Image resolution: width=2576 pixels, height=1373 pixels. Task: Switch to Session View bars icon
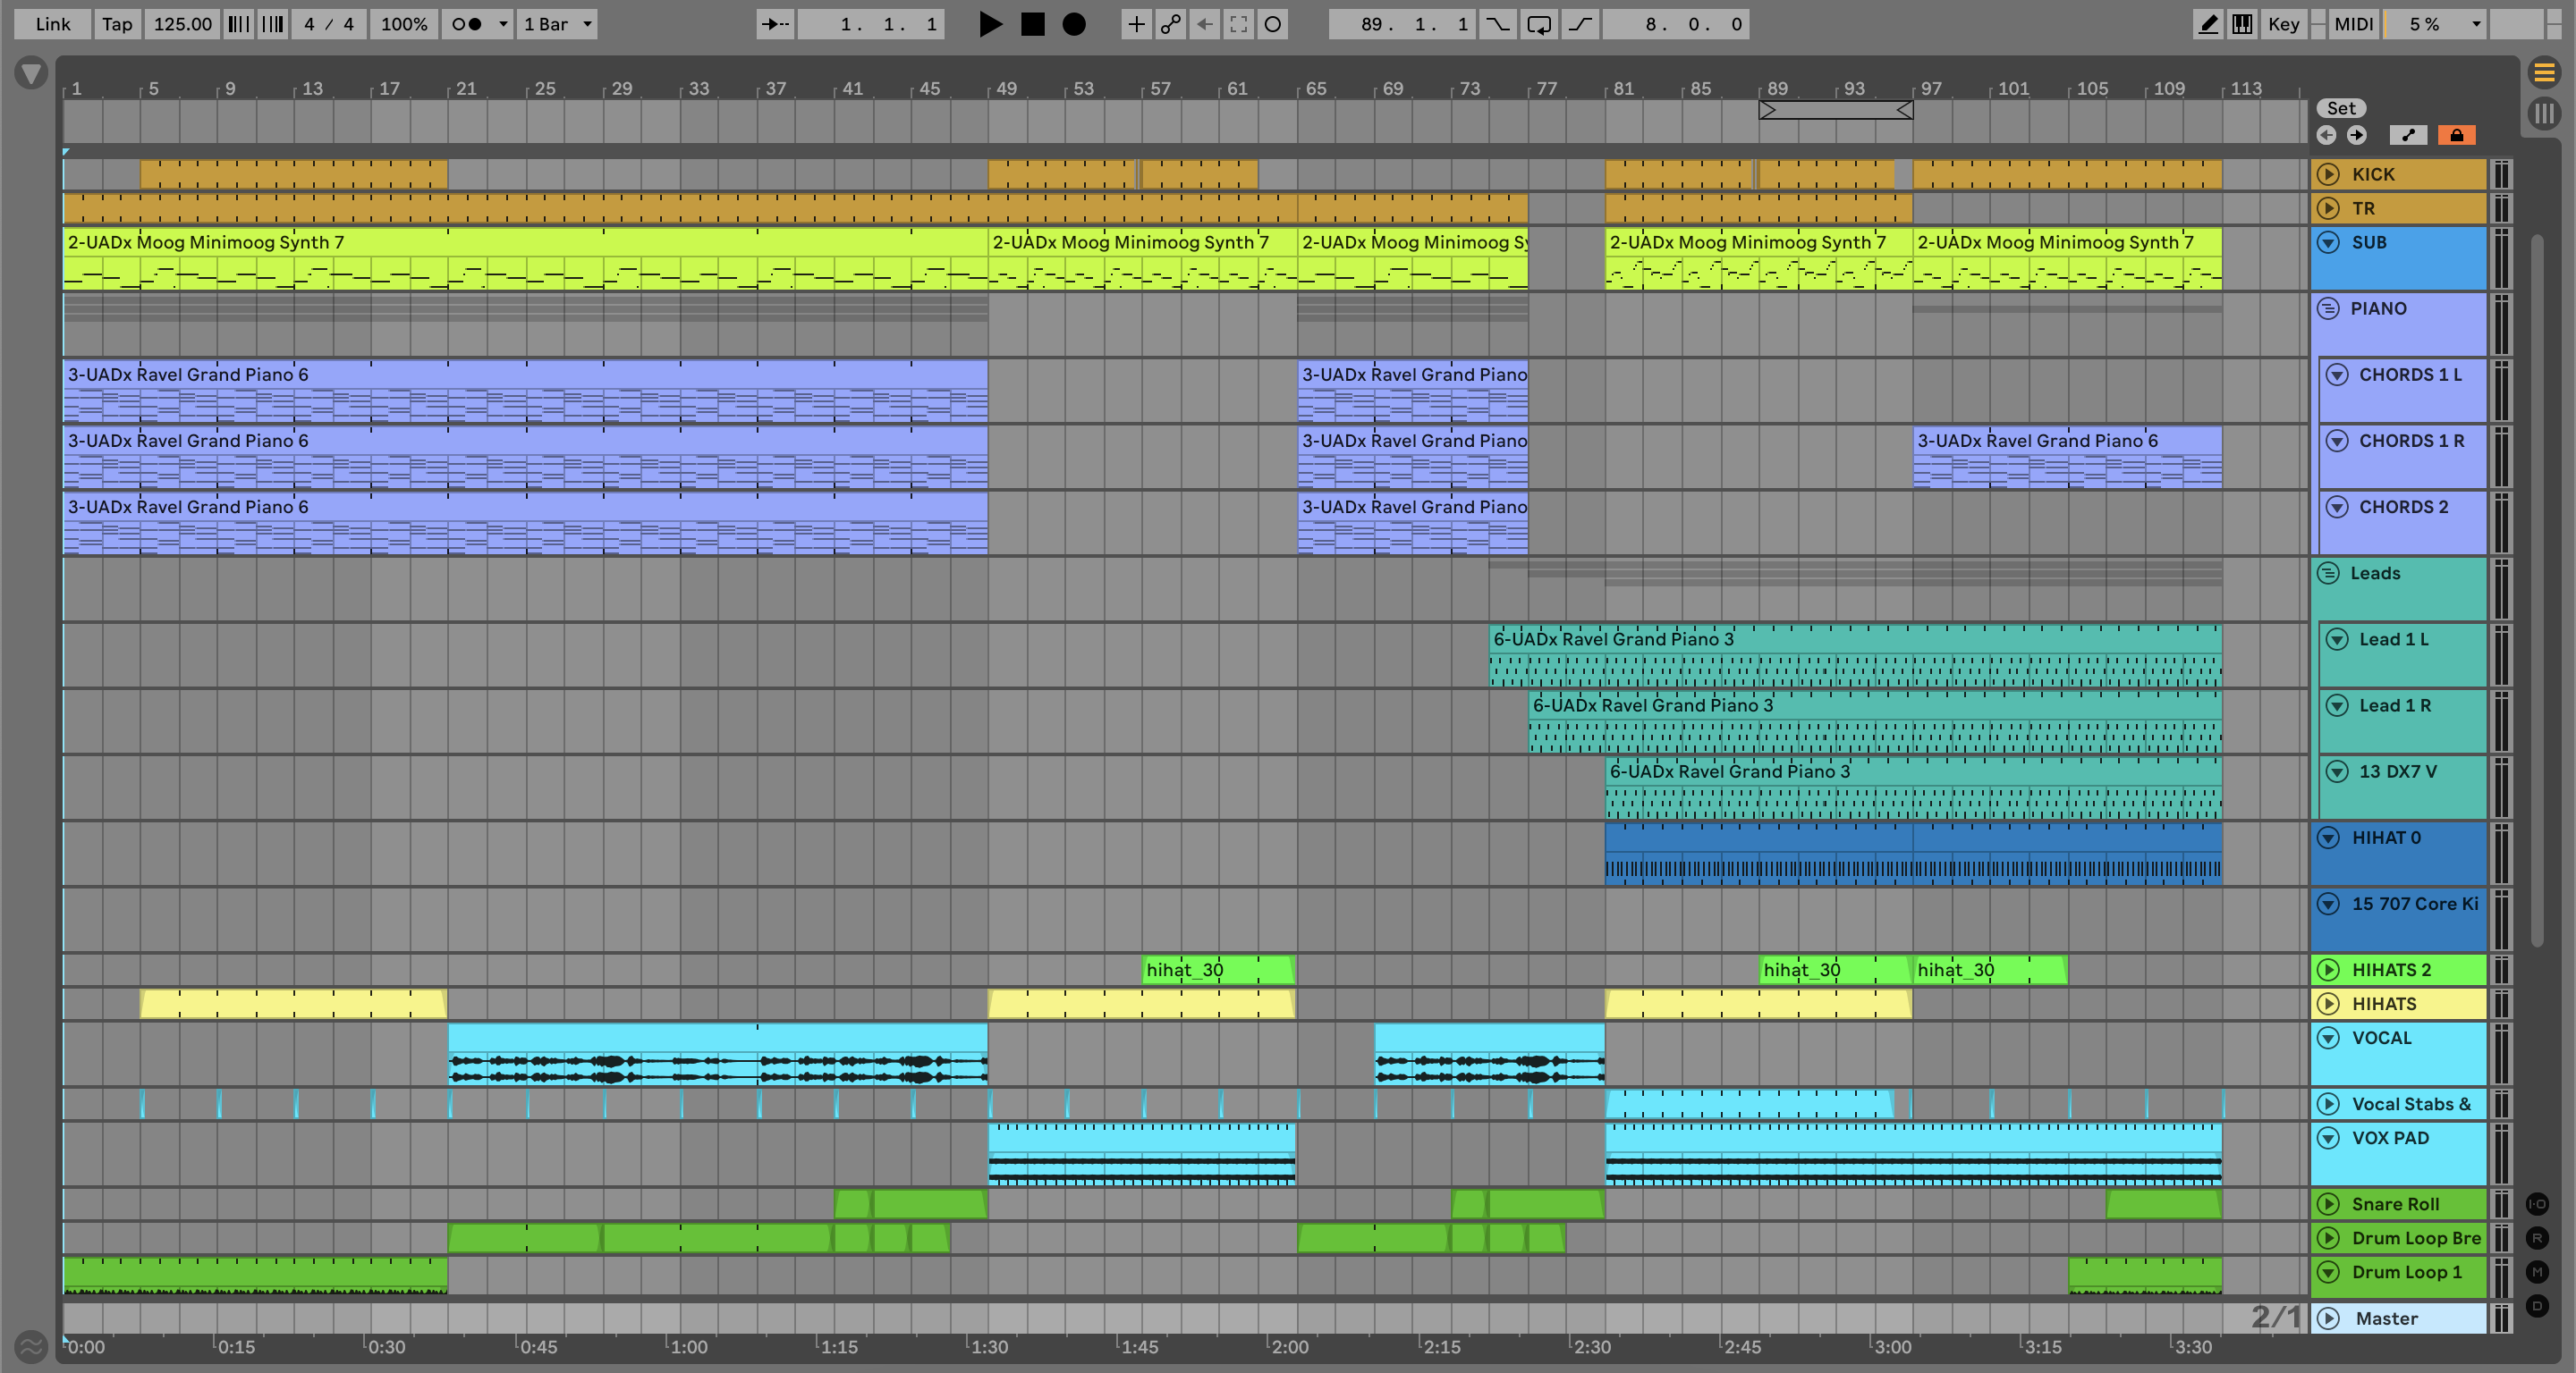pos(2545,113)
